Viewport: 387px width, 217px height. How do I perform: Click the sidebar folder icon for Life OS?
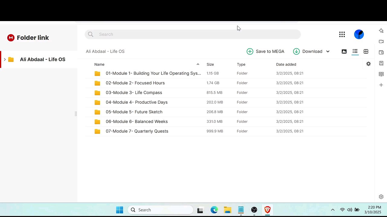[11, 59]
